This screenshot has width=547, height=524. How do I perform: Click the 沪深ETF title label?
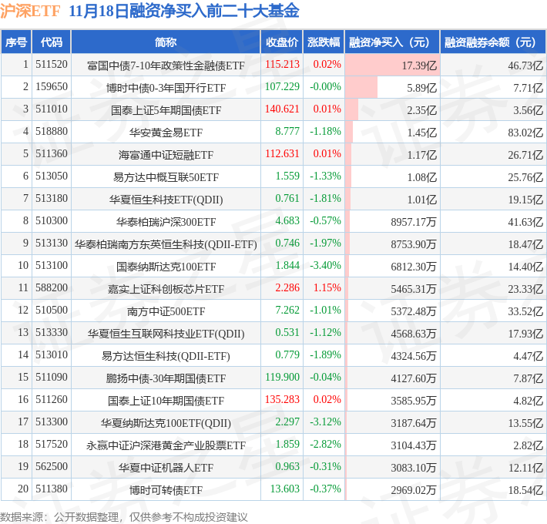pyautogui.click(x=30, y=11)
